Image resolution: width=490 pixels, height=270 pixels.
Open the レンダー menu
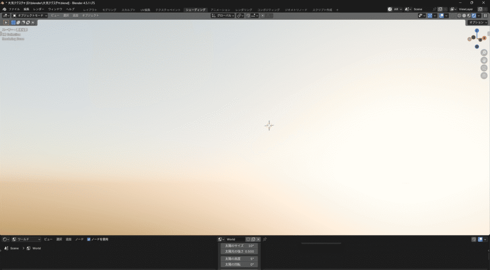tap(39, 10)
